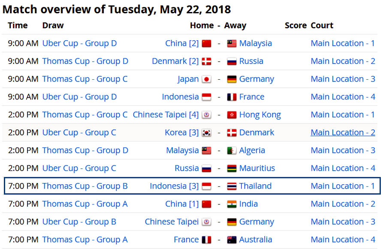Click the Hong Kong flag icon
This screenshot has height=249, width=386.
(x=232, y=115)
